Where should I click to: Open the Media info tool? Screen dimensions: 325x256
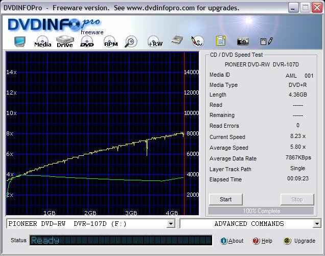[43, 41]
